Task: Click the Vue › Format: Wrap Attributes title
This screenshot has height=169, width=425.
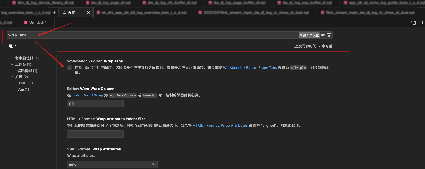Action: coord(94,149)
